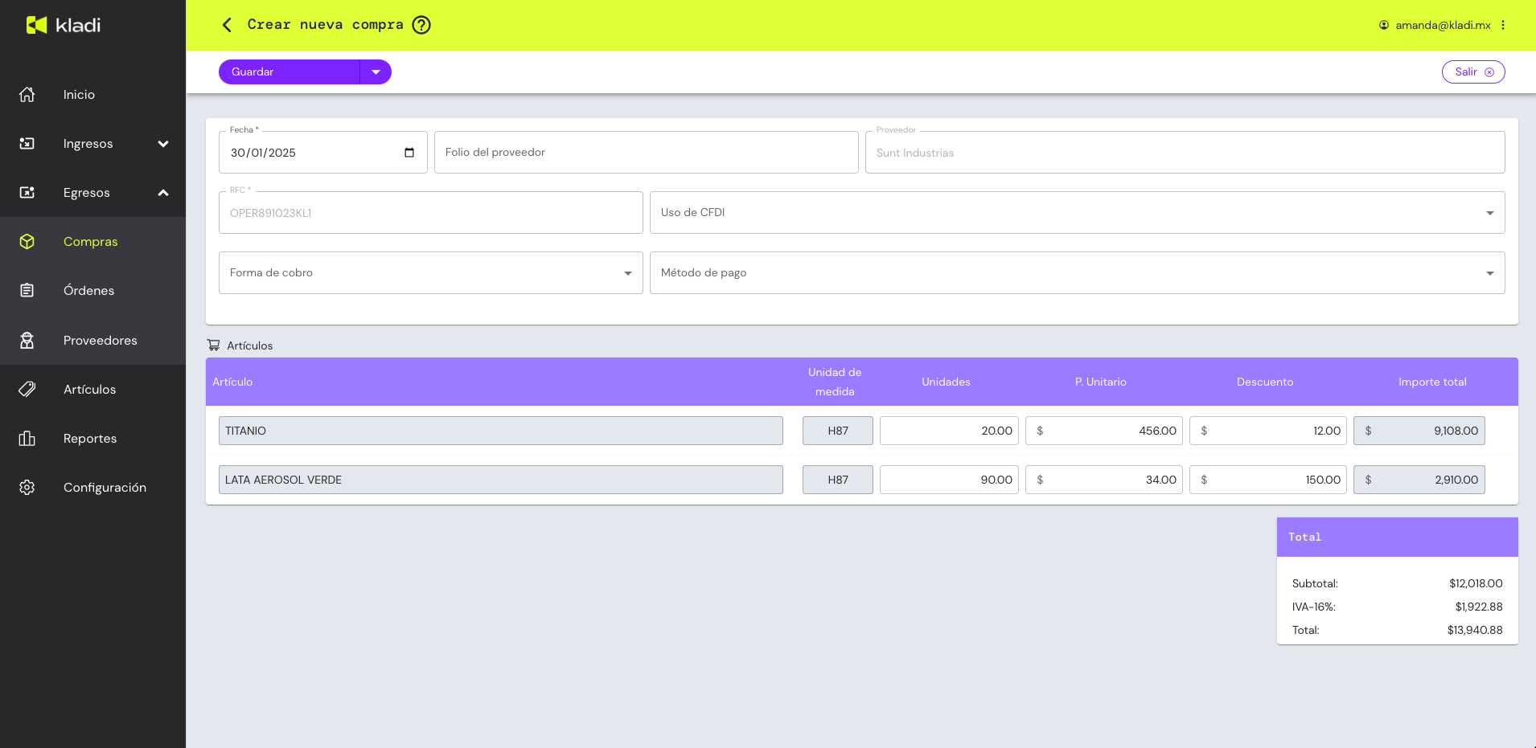
Task: Click the kladi logo
Action: tap(64, 25)
